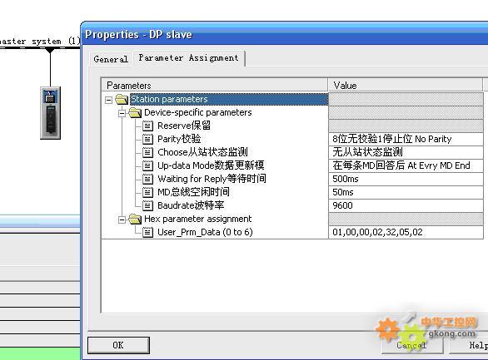This screenshot has width=488, height=360.
Task: Select the DP slave device icon on bus
Action: [51, 113]
